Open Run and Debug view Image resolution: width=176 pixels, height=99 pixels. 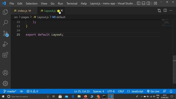tap(5, 44)
